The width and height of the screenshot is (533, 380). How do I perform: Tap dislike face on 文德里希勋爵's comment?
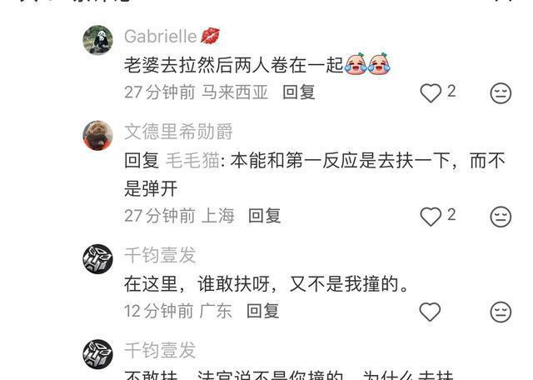pos(501,217)
